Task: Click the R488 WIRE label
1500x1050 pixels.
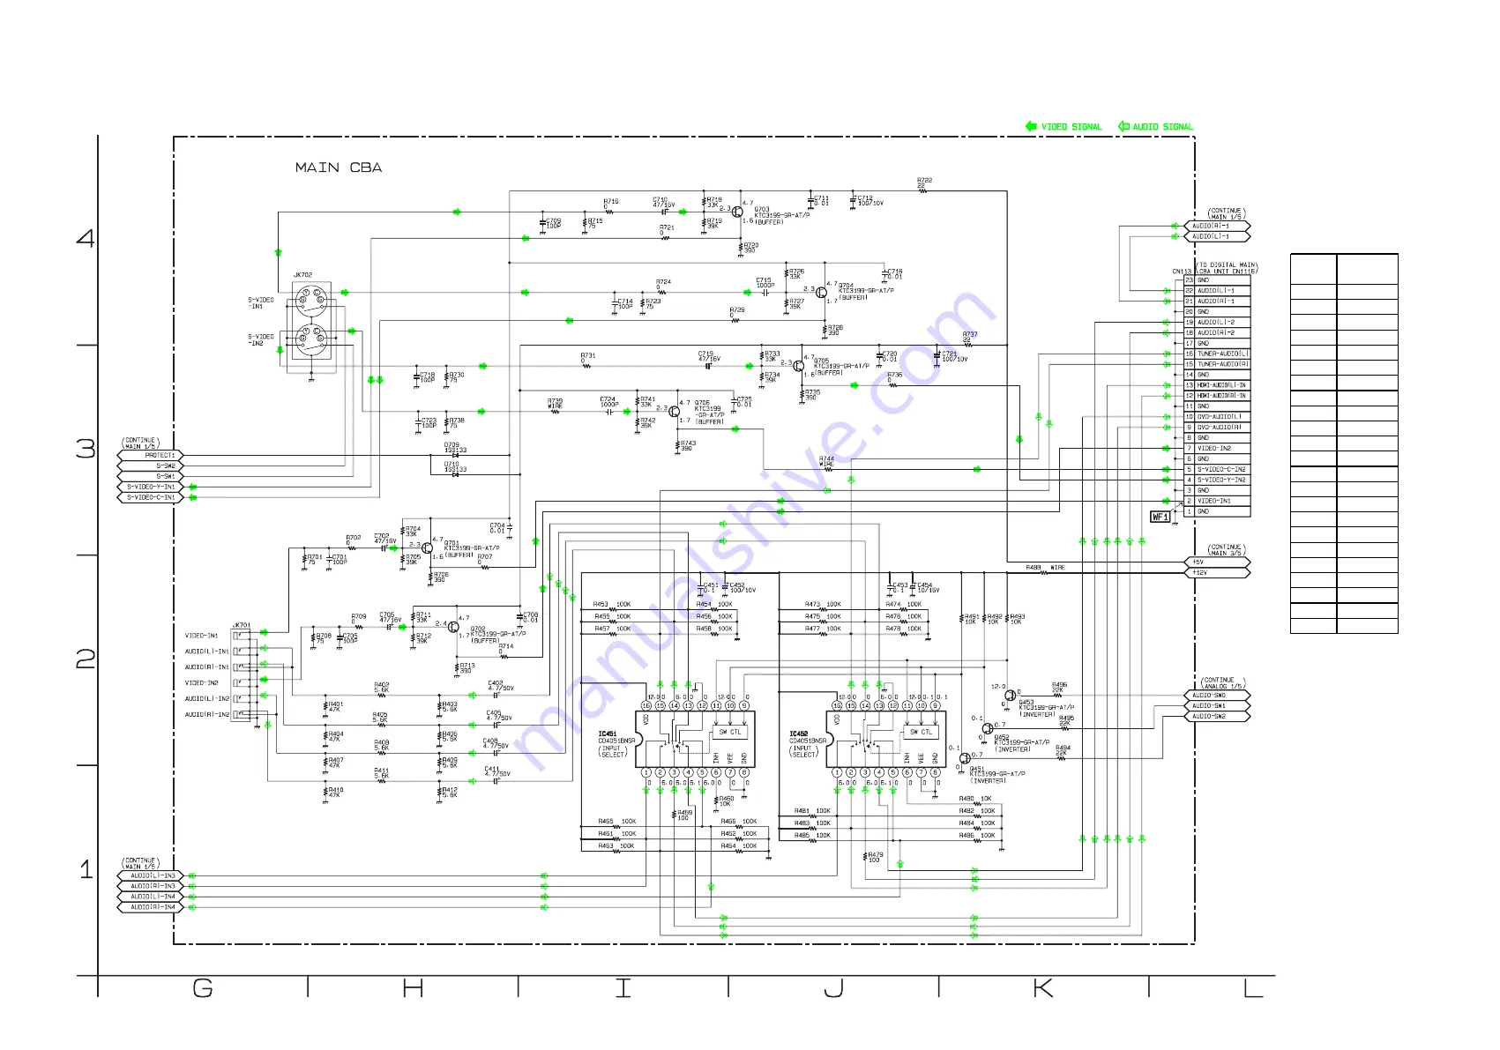Action: pyautogui.click(x=1045, y=568)
